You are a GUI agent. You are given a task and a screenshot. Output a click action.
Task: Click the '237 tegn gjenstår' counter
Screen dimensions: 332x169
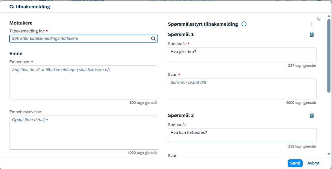[302, 66]
